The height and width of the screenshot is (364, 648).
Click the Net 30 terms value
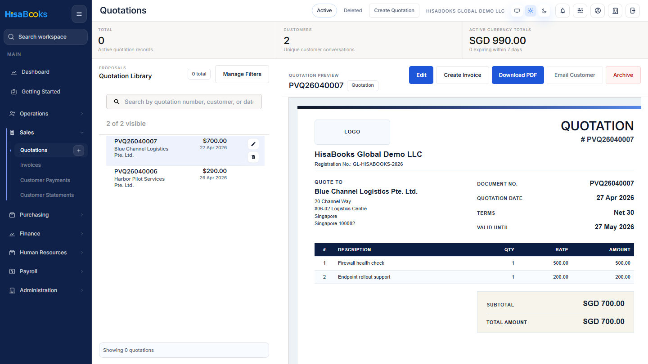coord(624,213)
